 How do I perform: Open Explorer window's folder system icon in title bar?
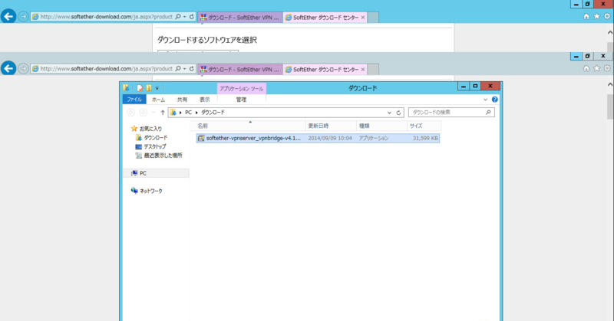pyautogui.click(x=126, y=88)
